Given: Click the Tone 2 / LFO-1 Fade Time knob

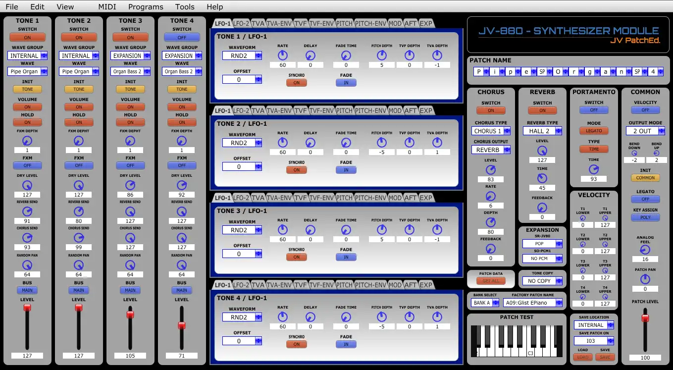Looking at the screenshot, I should pyautogui.click(x=346, y=143).
